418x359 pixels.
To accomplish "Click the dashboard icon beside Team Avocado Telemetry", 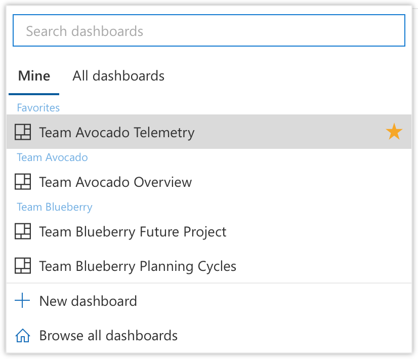I will coord(23,132).
